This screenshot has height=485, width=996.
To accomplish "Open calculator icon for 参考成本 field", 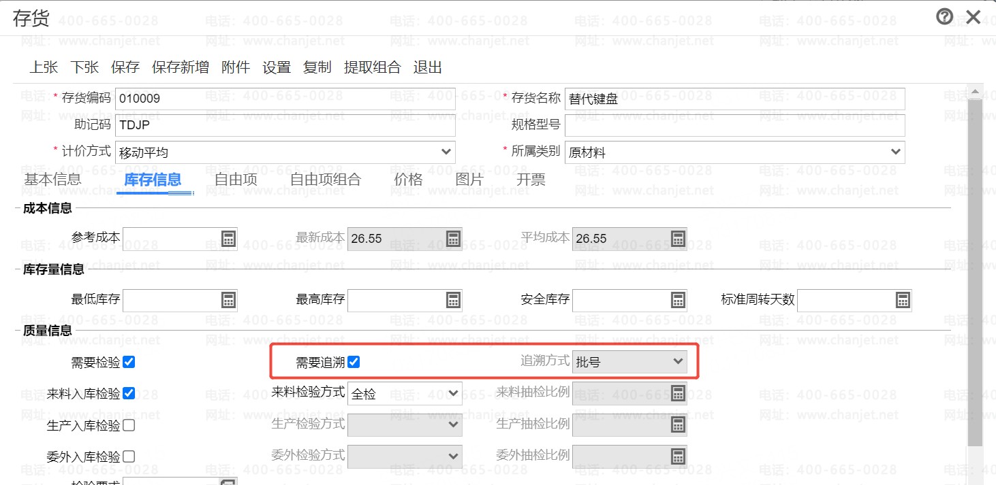I will coord(228,239).
